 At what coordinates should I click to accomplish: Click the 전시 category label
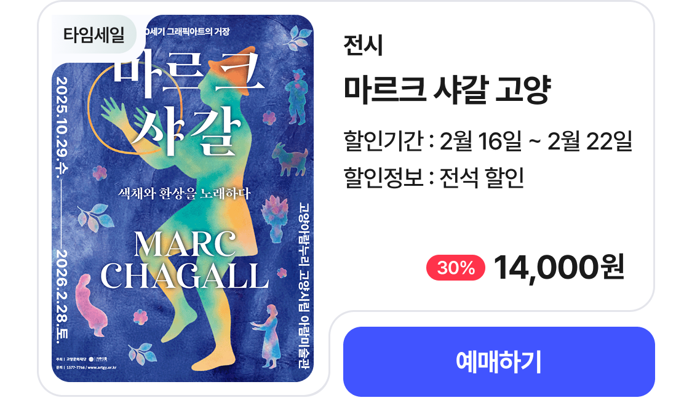363,45
